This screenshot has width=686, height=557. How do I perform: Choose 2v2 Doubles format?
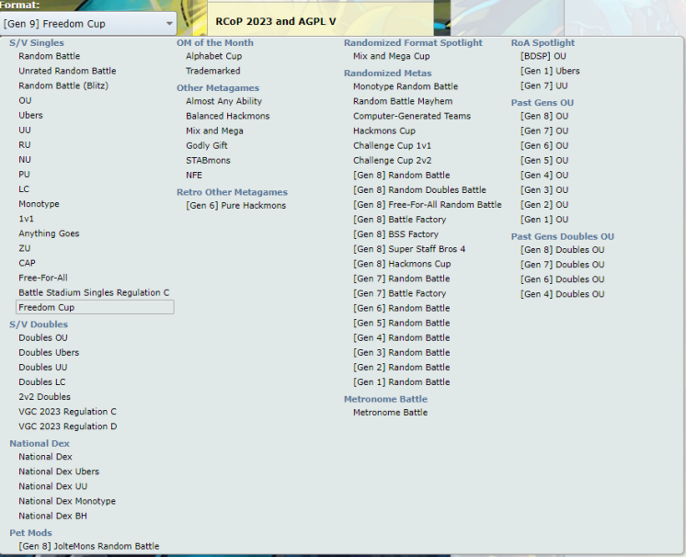[x=44, y=397]
